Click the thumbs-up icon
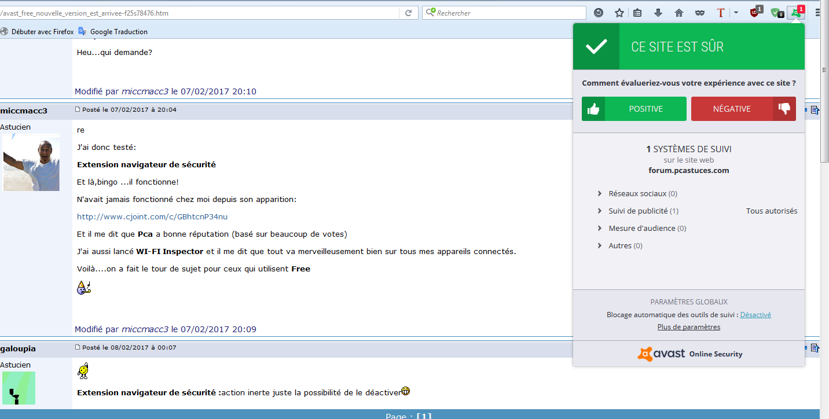 tap(593, 109)
